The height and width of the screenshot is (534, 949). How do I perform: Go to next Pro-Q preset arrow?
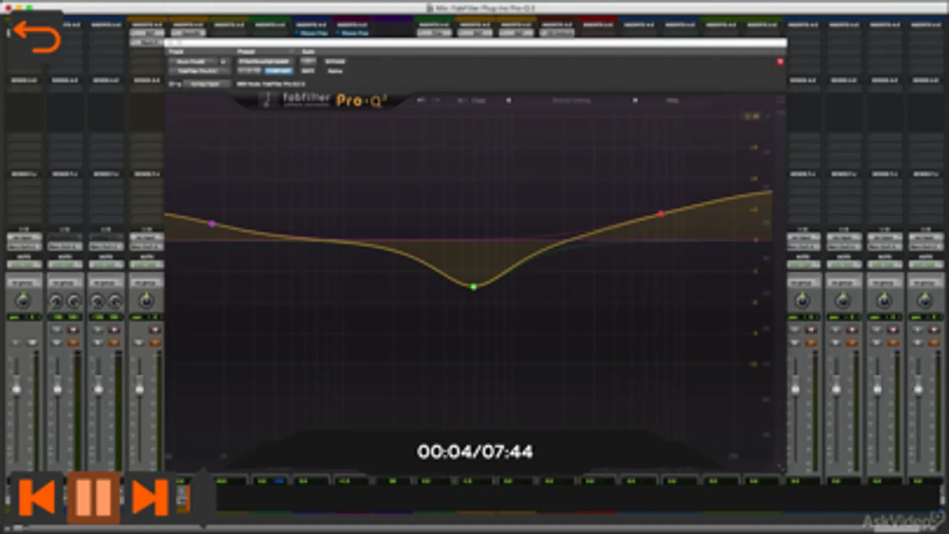click(635, 100)
